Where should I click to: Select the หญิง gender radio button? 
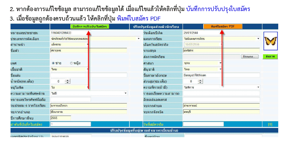click(x=71, y=63)
